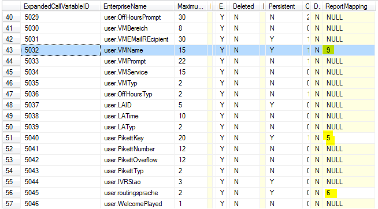Click the user.IVRStao cell
This screenshot has width=378, height=209.
click(x=137, y=182)
